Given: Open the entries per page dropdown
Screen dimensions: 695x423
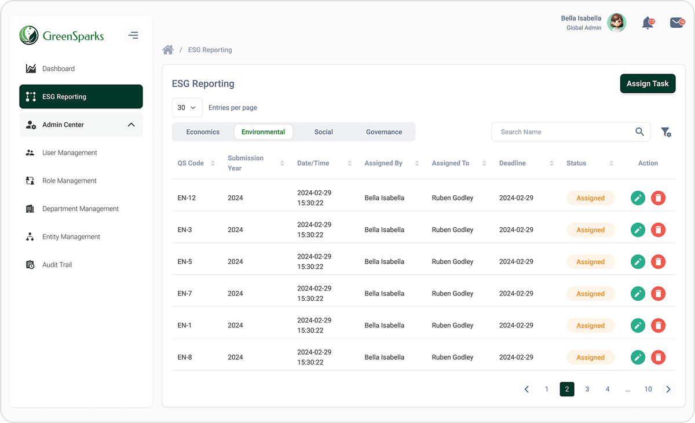Looking at the screenshot, I should (186, 107).
